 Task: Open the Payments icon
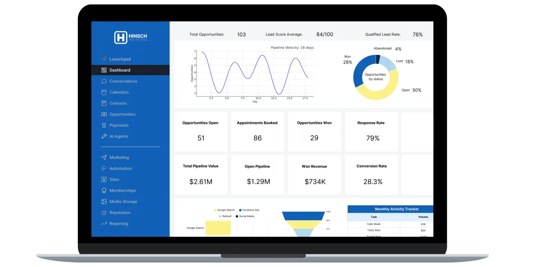click(x=104, y=125)
